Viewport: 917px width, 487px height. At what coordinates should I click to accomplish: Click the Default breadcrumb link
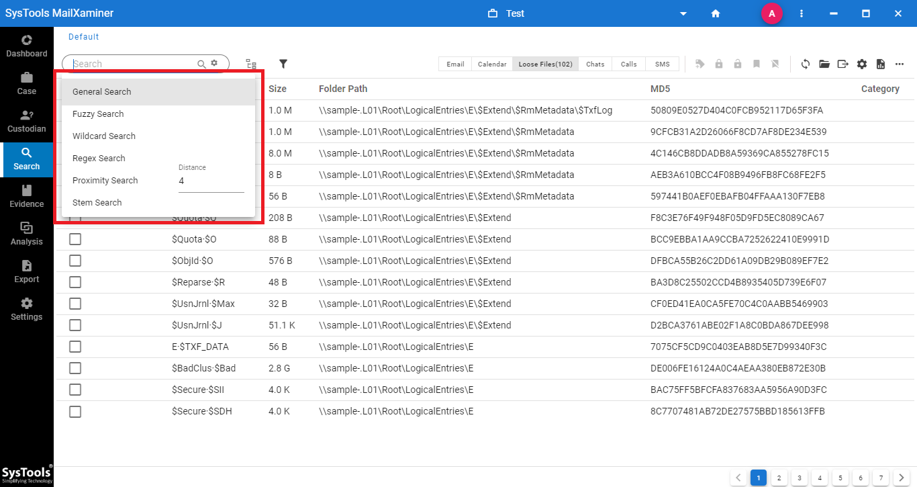(x=84, y=37)
